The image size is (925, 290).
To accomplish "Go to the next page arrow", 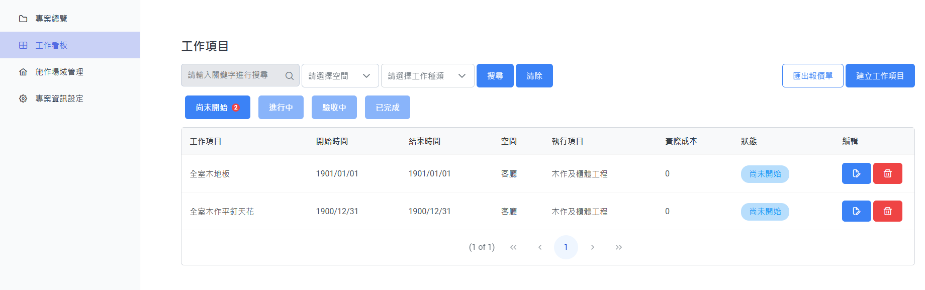I will tap(593, 247).
